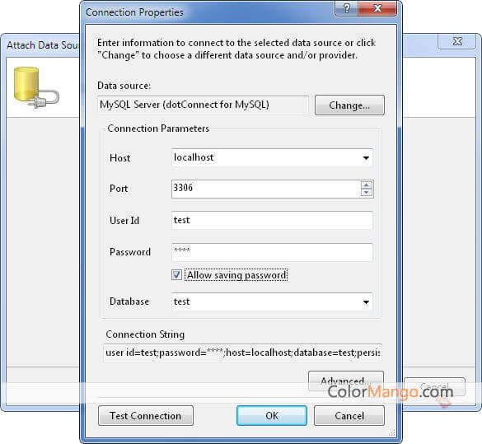Screen dimensions: 482x444
Task: Decrease the Port number with down arrow
Action: [366, 193]
